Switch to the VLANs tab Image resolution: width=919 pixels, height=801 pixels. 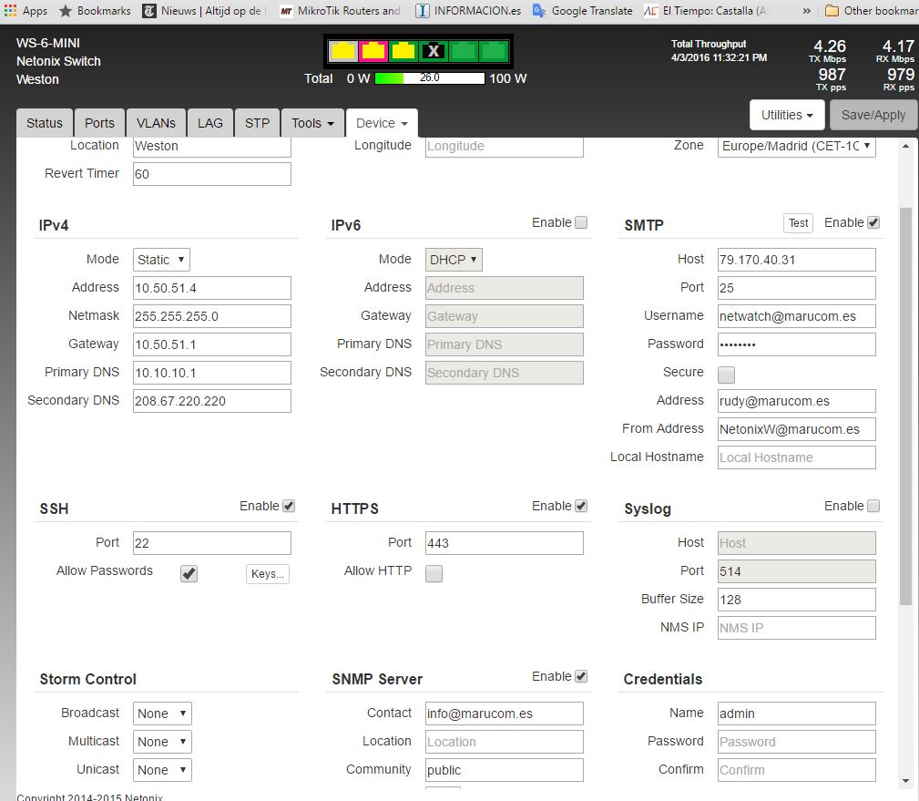pyautogui.click(x=156, y=123)
